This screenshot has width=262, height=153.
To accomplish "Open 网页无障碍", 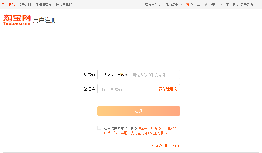I will click(x=64, y=5).
